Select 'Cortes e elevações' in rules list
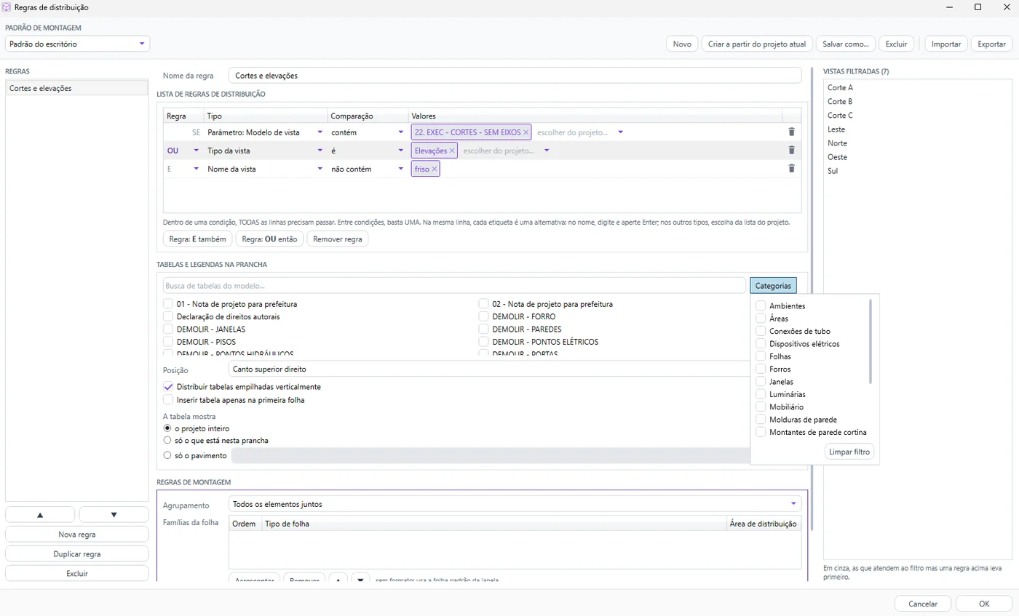Image resolution: width=1019 pixels, height=616 pixels. click(x=76, y=88)
